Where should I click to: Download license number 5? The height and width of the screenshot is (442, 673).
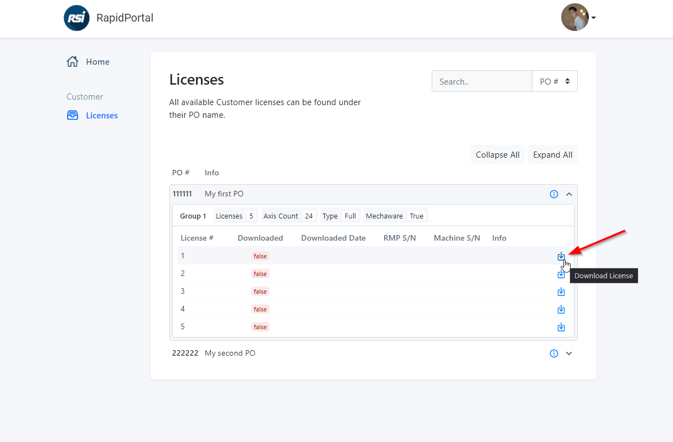coord(561,327)
